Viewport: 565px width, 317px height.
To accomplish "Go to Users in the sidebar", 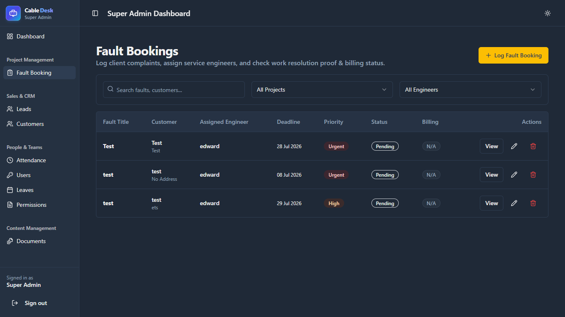I will click(x=39, y=175).
